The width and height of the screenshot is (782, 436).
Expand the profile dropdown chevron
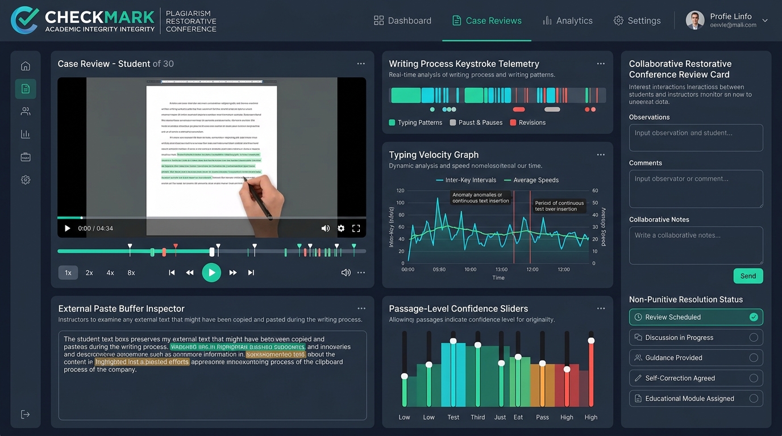tap(765, 20)
